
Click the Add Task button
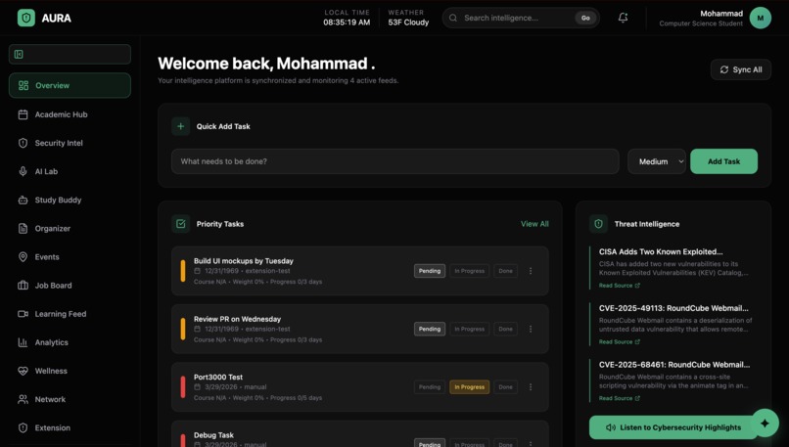723,161
